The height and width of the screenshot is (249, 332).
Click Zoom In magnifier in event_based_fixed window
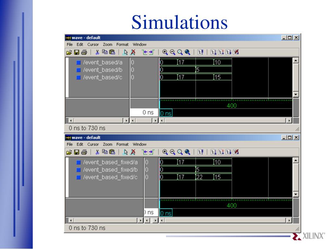click(165, 152)
